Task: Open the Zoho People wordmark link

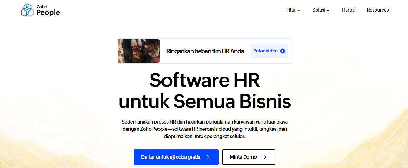Action: (x=48, y=11)
